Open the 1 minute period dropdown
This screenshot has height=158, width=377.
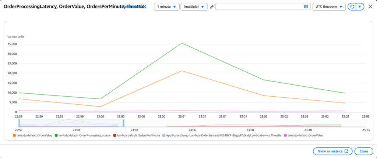(x=166, y=7)
